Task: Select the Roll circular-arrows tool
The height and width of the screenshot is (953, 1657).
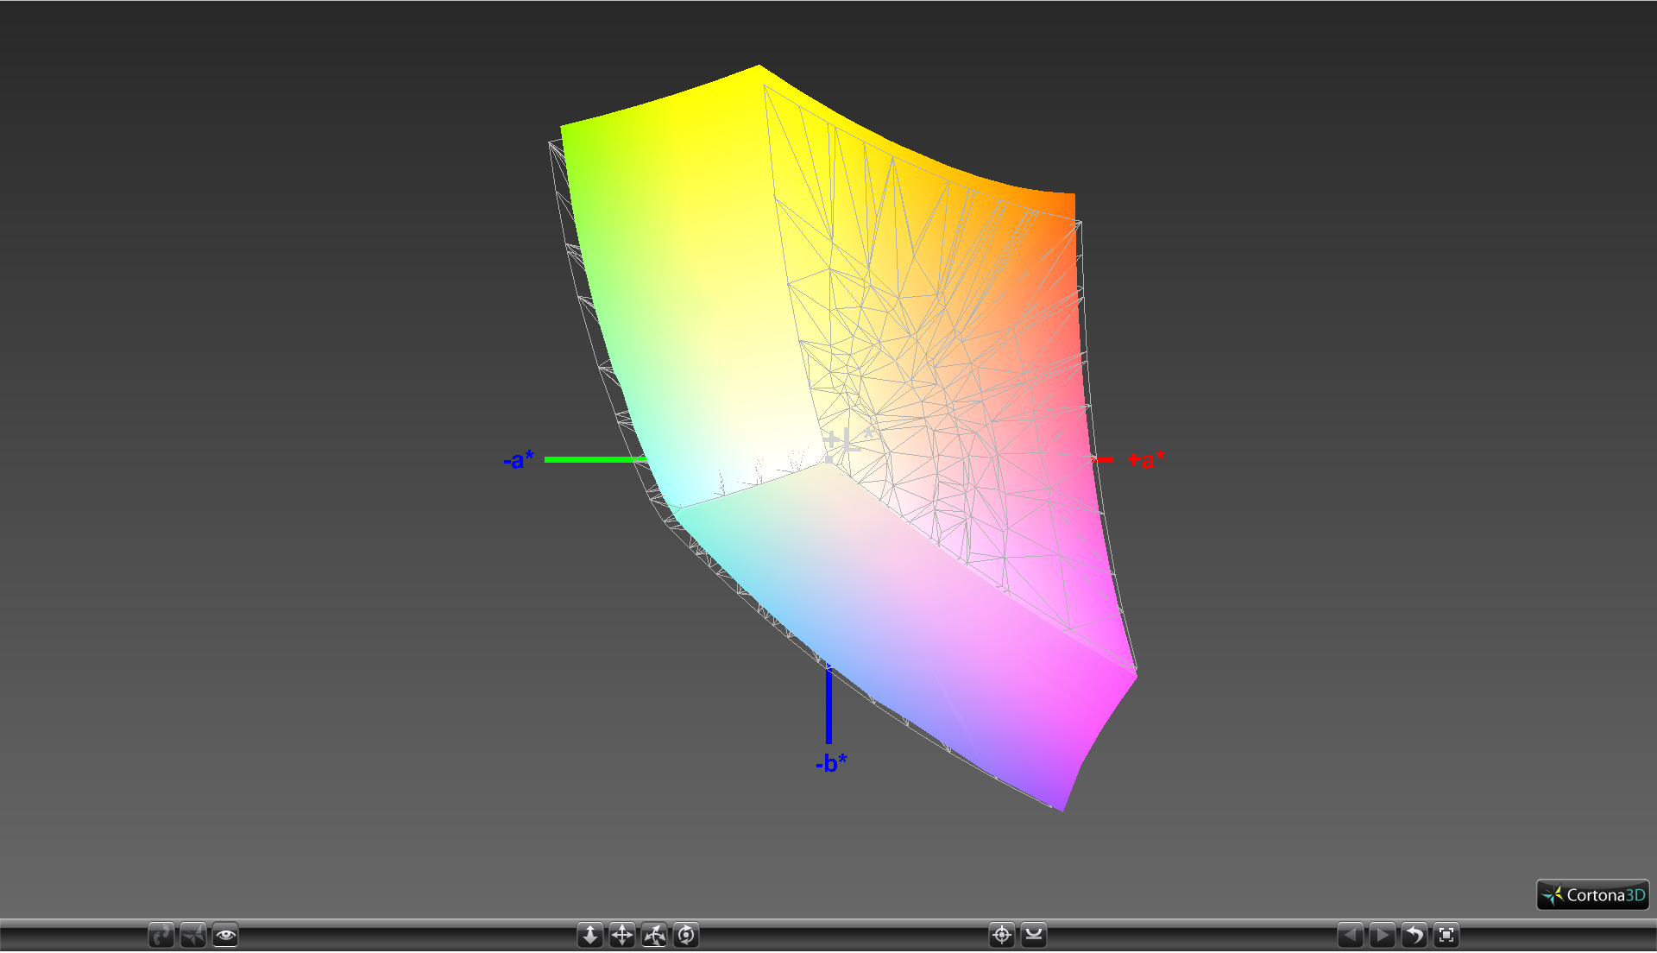Action: coord(686,935)
